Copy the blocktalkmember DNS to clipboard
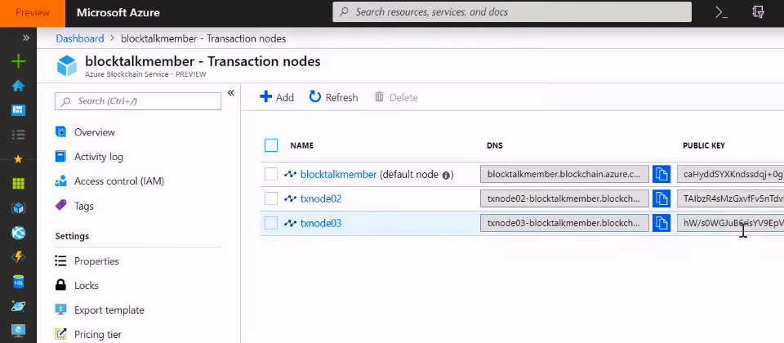784x343 pixels. [661, 174]
